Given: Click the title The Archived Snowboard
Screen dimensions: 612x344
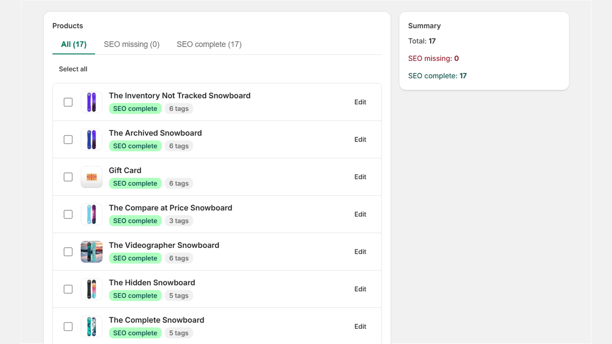Looking at the screenshot, I should (x=155, y=133).
